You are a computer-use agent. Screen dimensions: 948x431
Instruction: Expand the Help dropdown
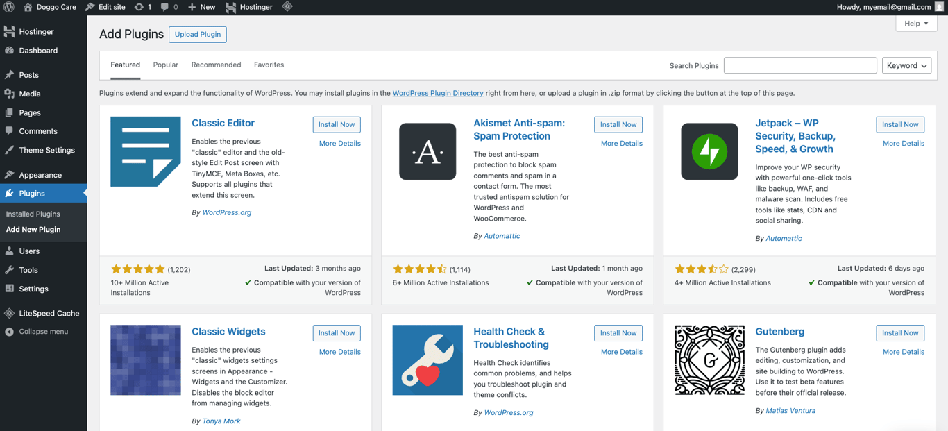pos(915,23)
